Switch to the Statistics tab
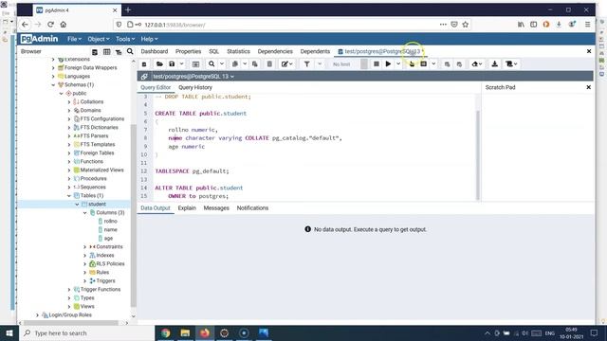Viewport: 607px width, 341px height. (238, 51)
